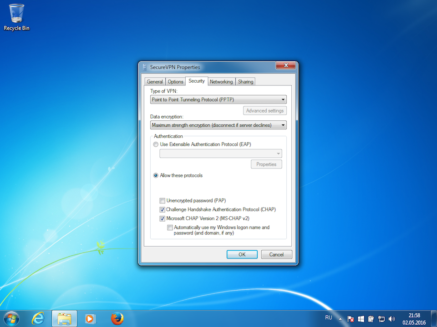Image resolution: width=437 pixels, height=327 pixels.
Task: Open the EAP method dropdown
Action: pos(221,154)
